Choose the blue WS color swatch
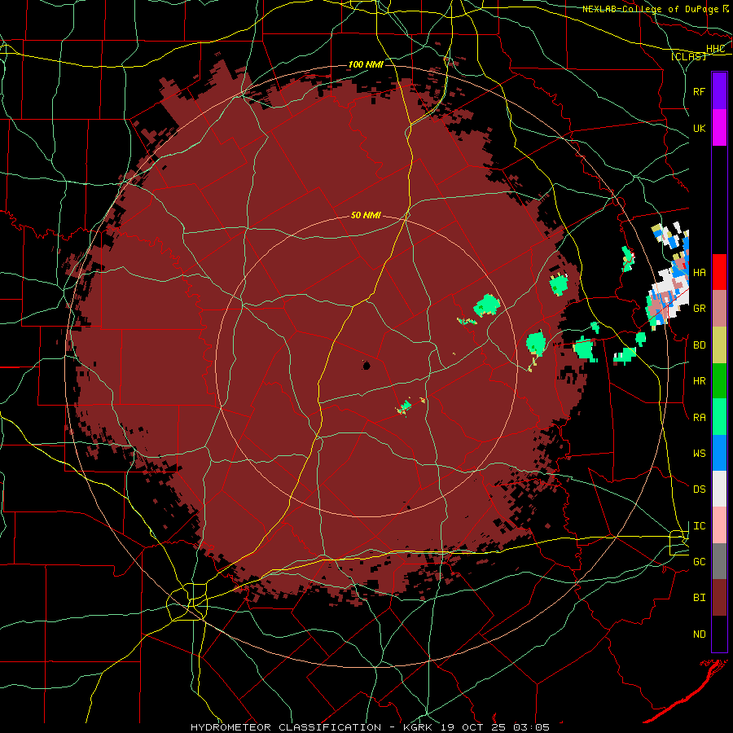This screenshot has height=733, width=733. pyautogui.click(x=719, y=453)
